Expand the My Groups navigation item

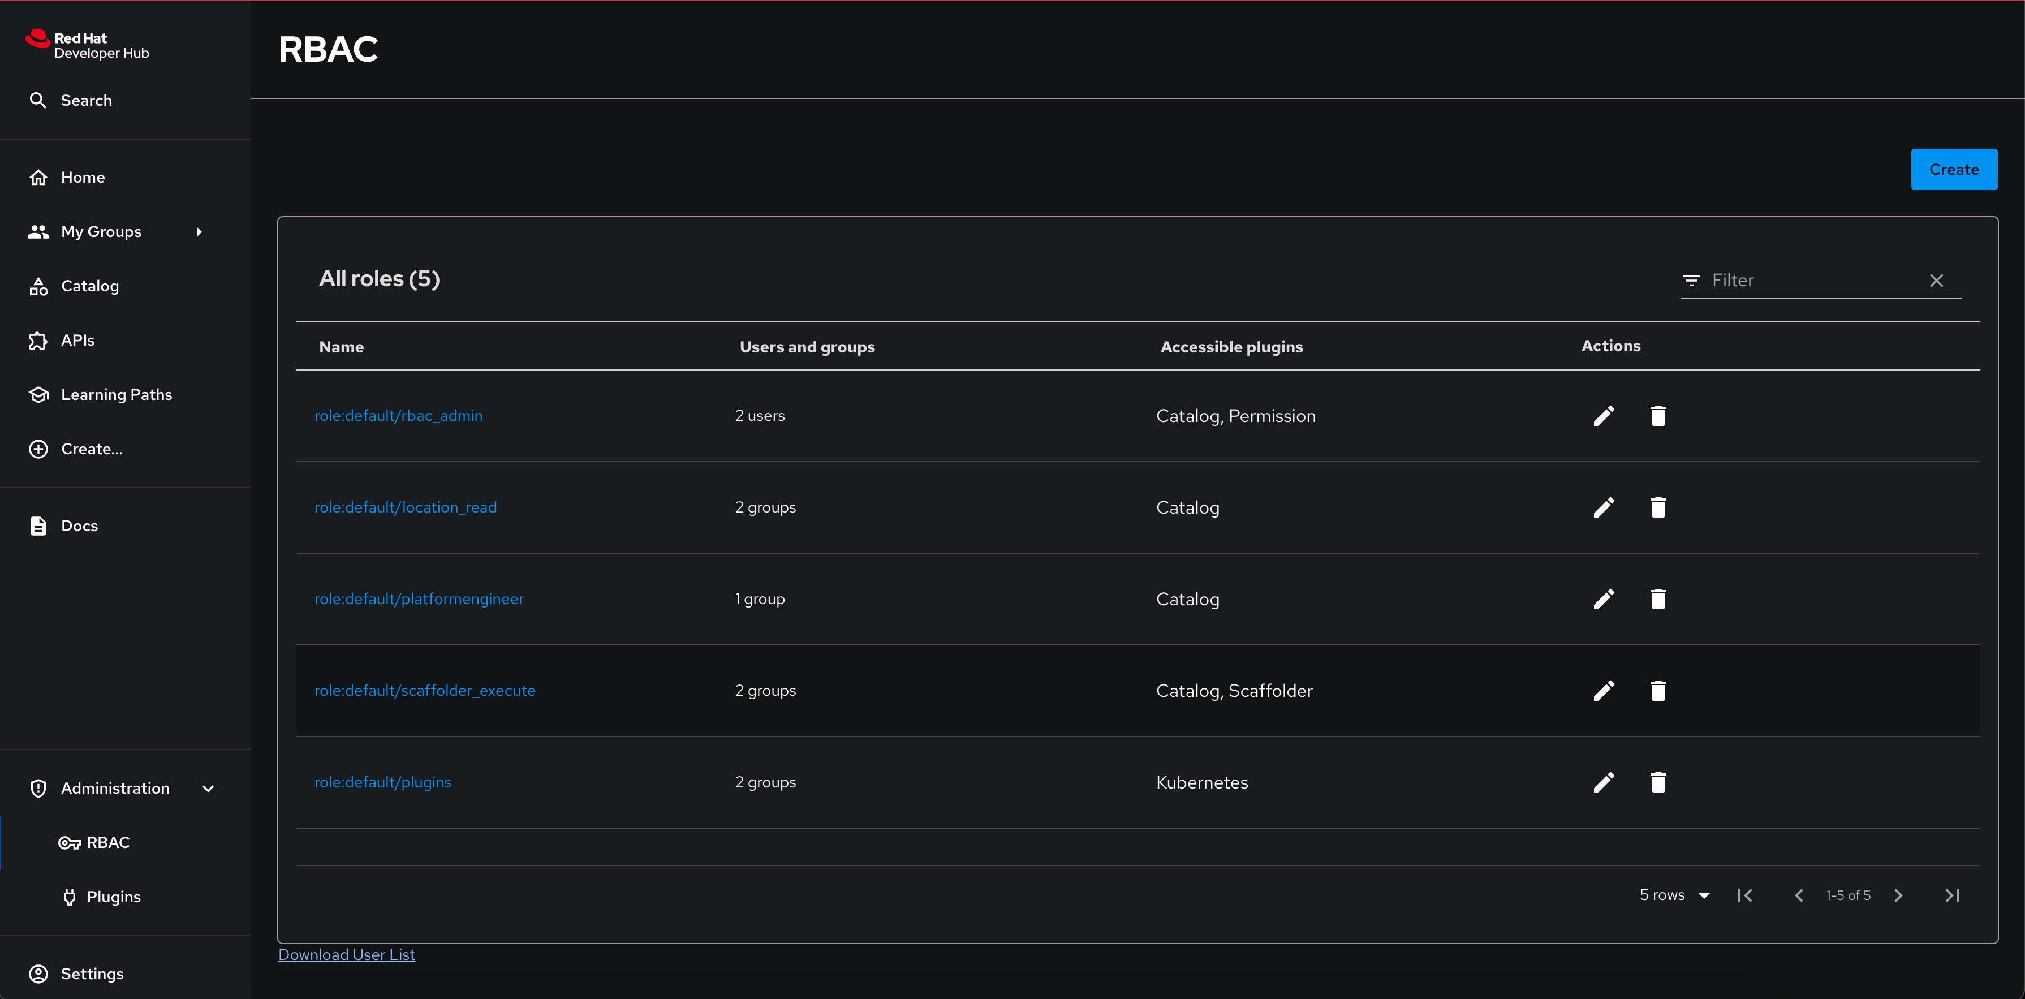pos(200,231)
